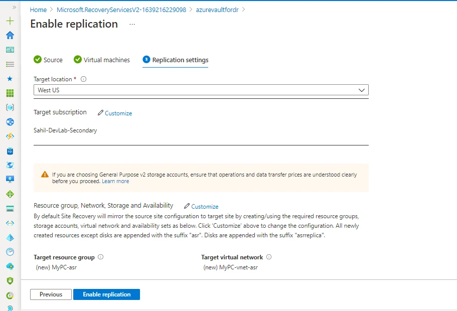Open azurevaultfordr from the breadcrumb

click(x=217, y=9)
